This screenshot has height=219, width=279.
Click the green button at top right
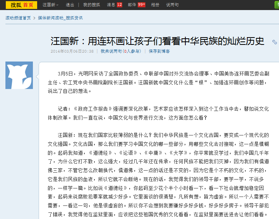(x=277, y=5)
